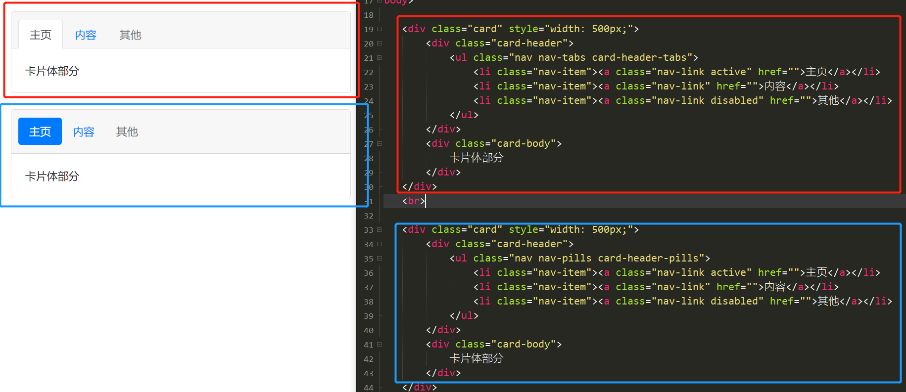Click the disabled 其他 pill in second card
This screenshot has width=906, height=392.
127,131
